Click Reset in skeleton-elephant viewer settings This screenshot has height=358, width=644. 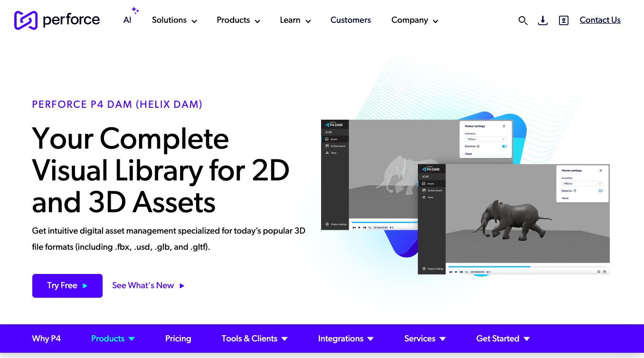click(x=469, y=154)
